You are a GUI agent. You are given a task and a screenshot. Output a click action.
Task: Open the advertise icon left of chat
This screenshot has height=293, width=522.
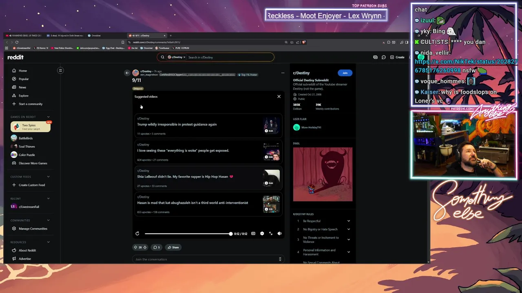375,57
